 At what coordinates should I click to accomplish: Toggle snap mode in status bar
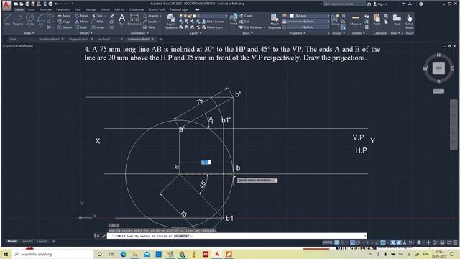(343, 242)
